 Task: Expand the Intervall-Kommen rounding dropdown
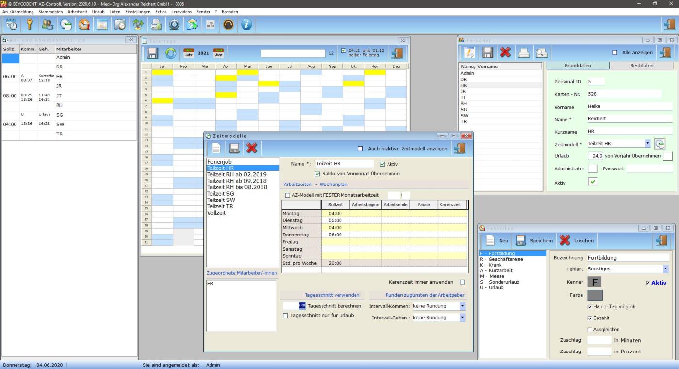coord(462,306)
